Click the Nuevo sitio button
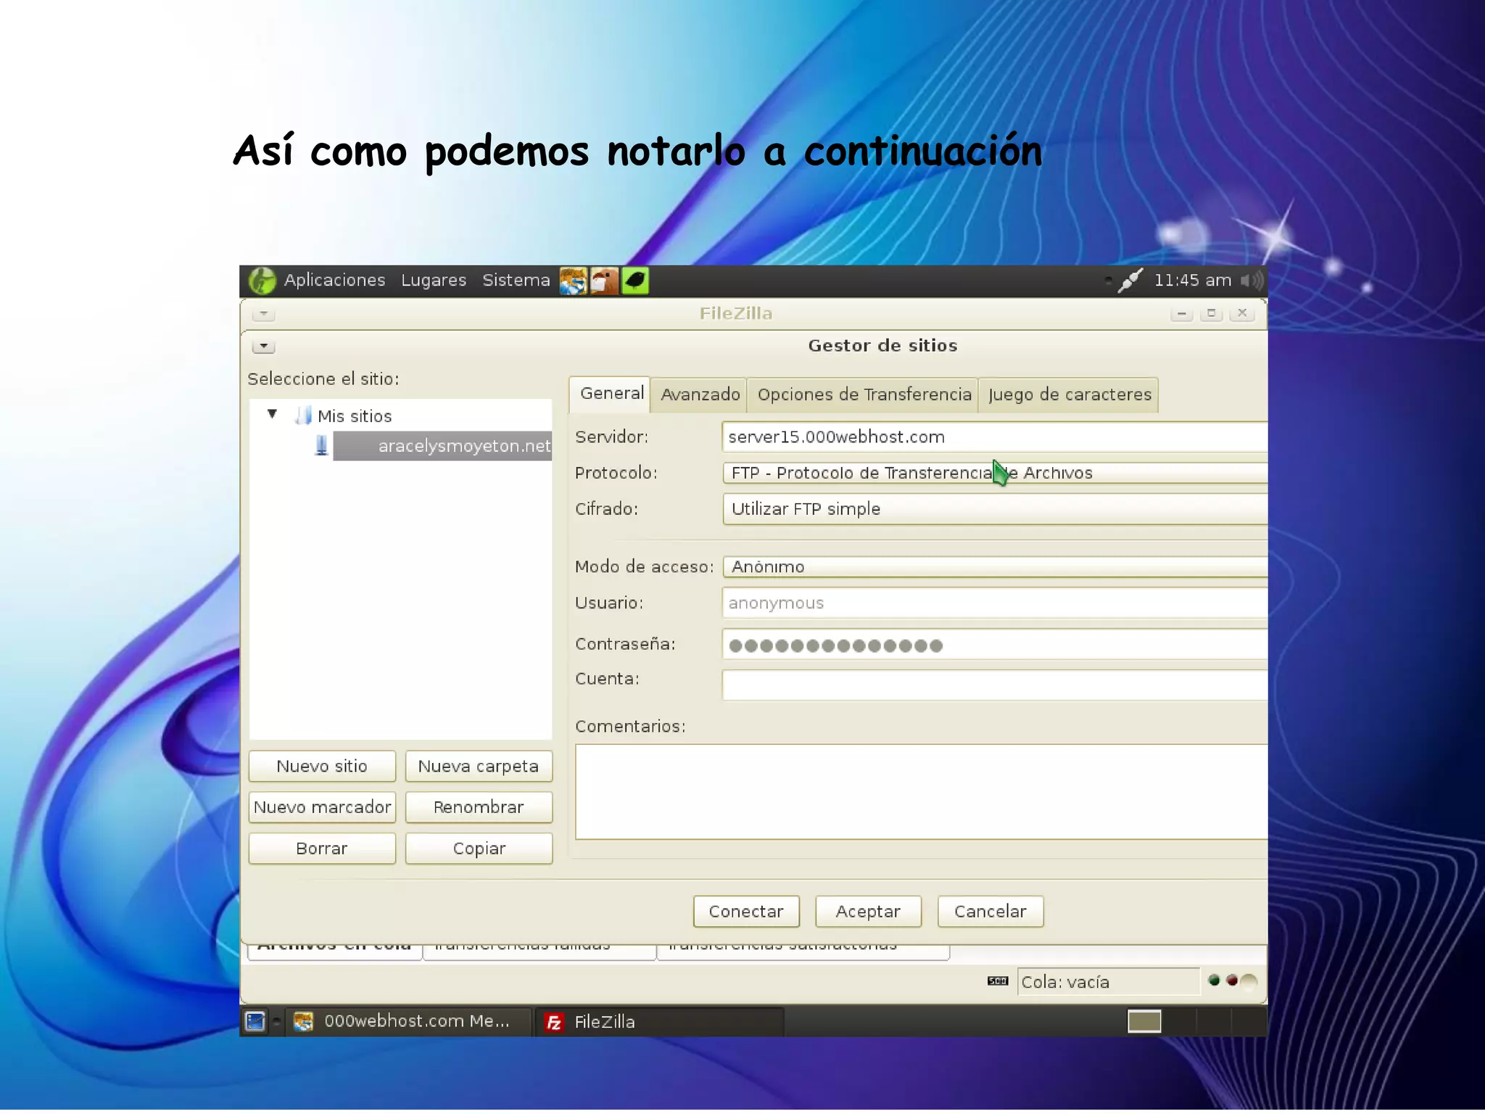 tap(322, 766)
